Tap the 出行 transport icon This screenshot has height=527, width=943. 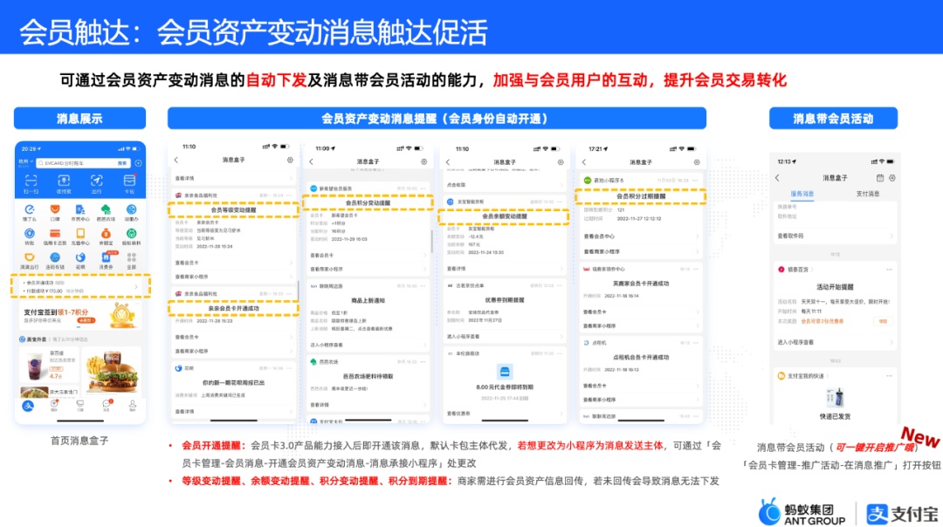tap(96, 182)
